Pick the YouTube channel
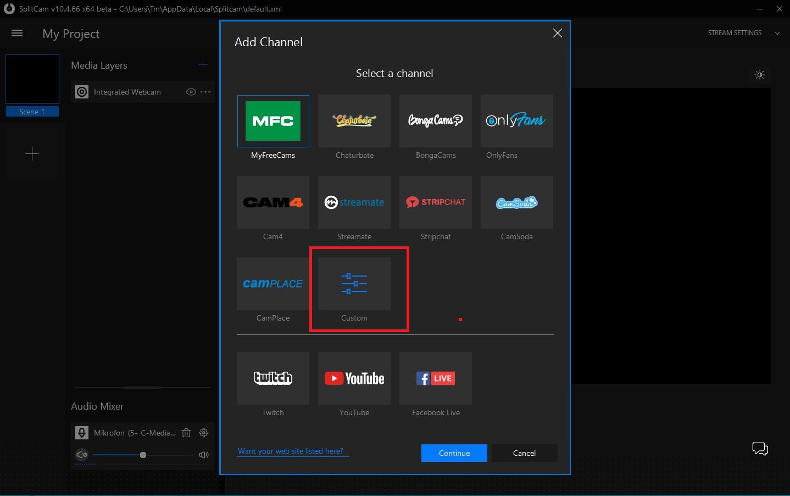Screen dimensions: 790x496 pos(354,378)
